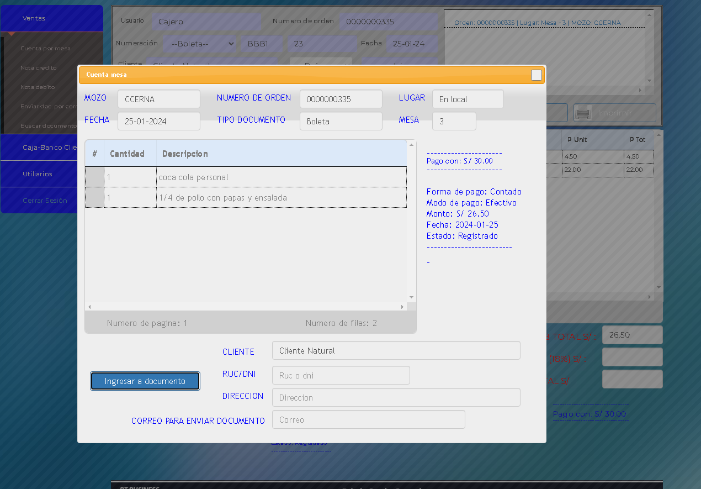Open the Numeración Boleta dropdown
The height and width of the screenshot is (489, 701).
201,44
